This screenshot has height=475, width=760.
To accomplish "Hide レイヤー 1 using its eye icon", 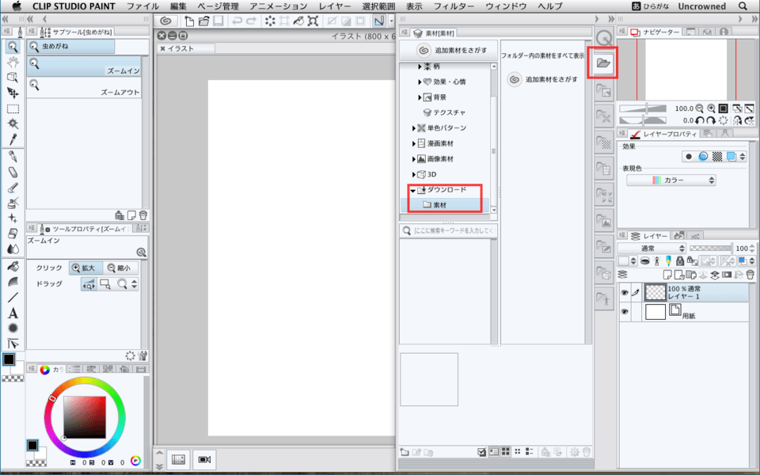I will [625, 292].
